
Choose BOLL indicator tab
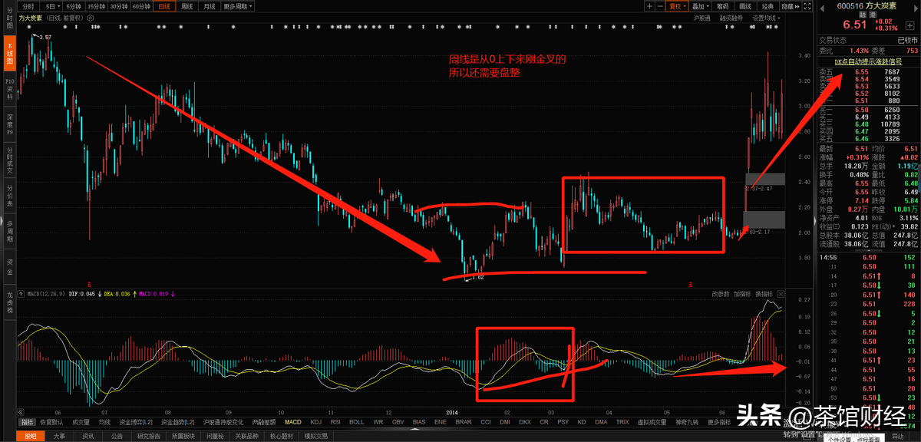pos(357,422)
